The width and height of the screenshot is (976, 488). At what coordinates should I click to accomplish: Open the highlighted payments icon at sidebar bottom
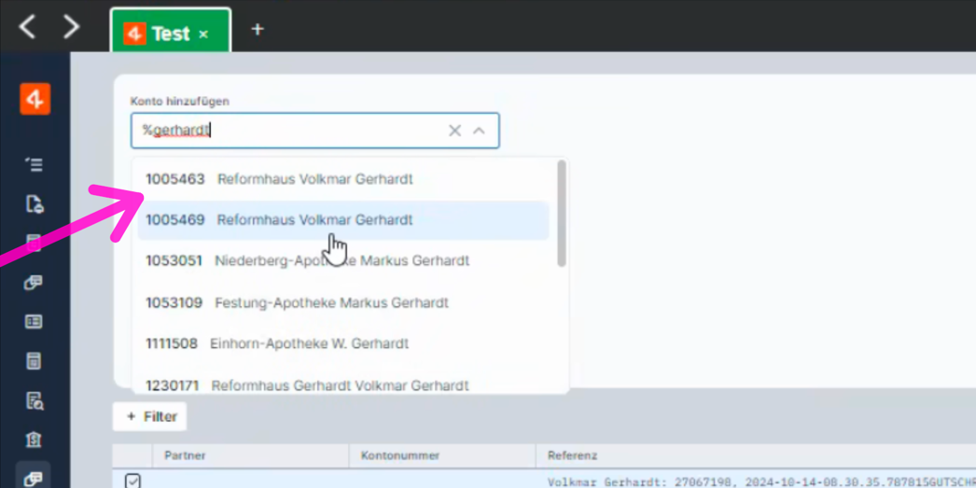(x=34, y=477)
